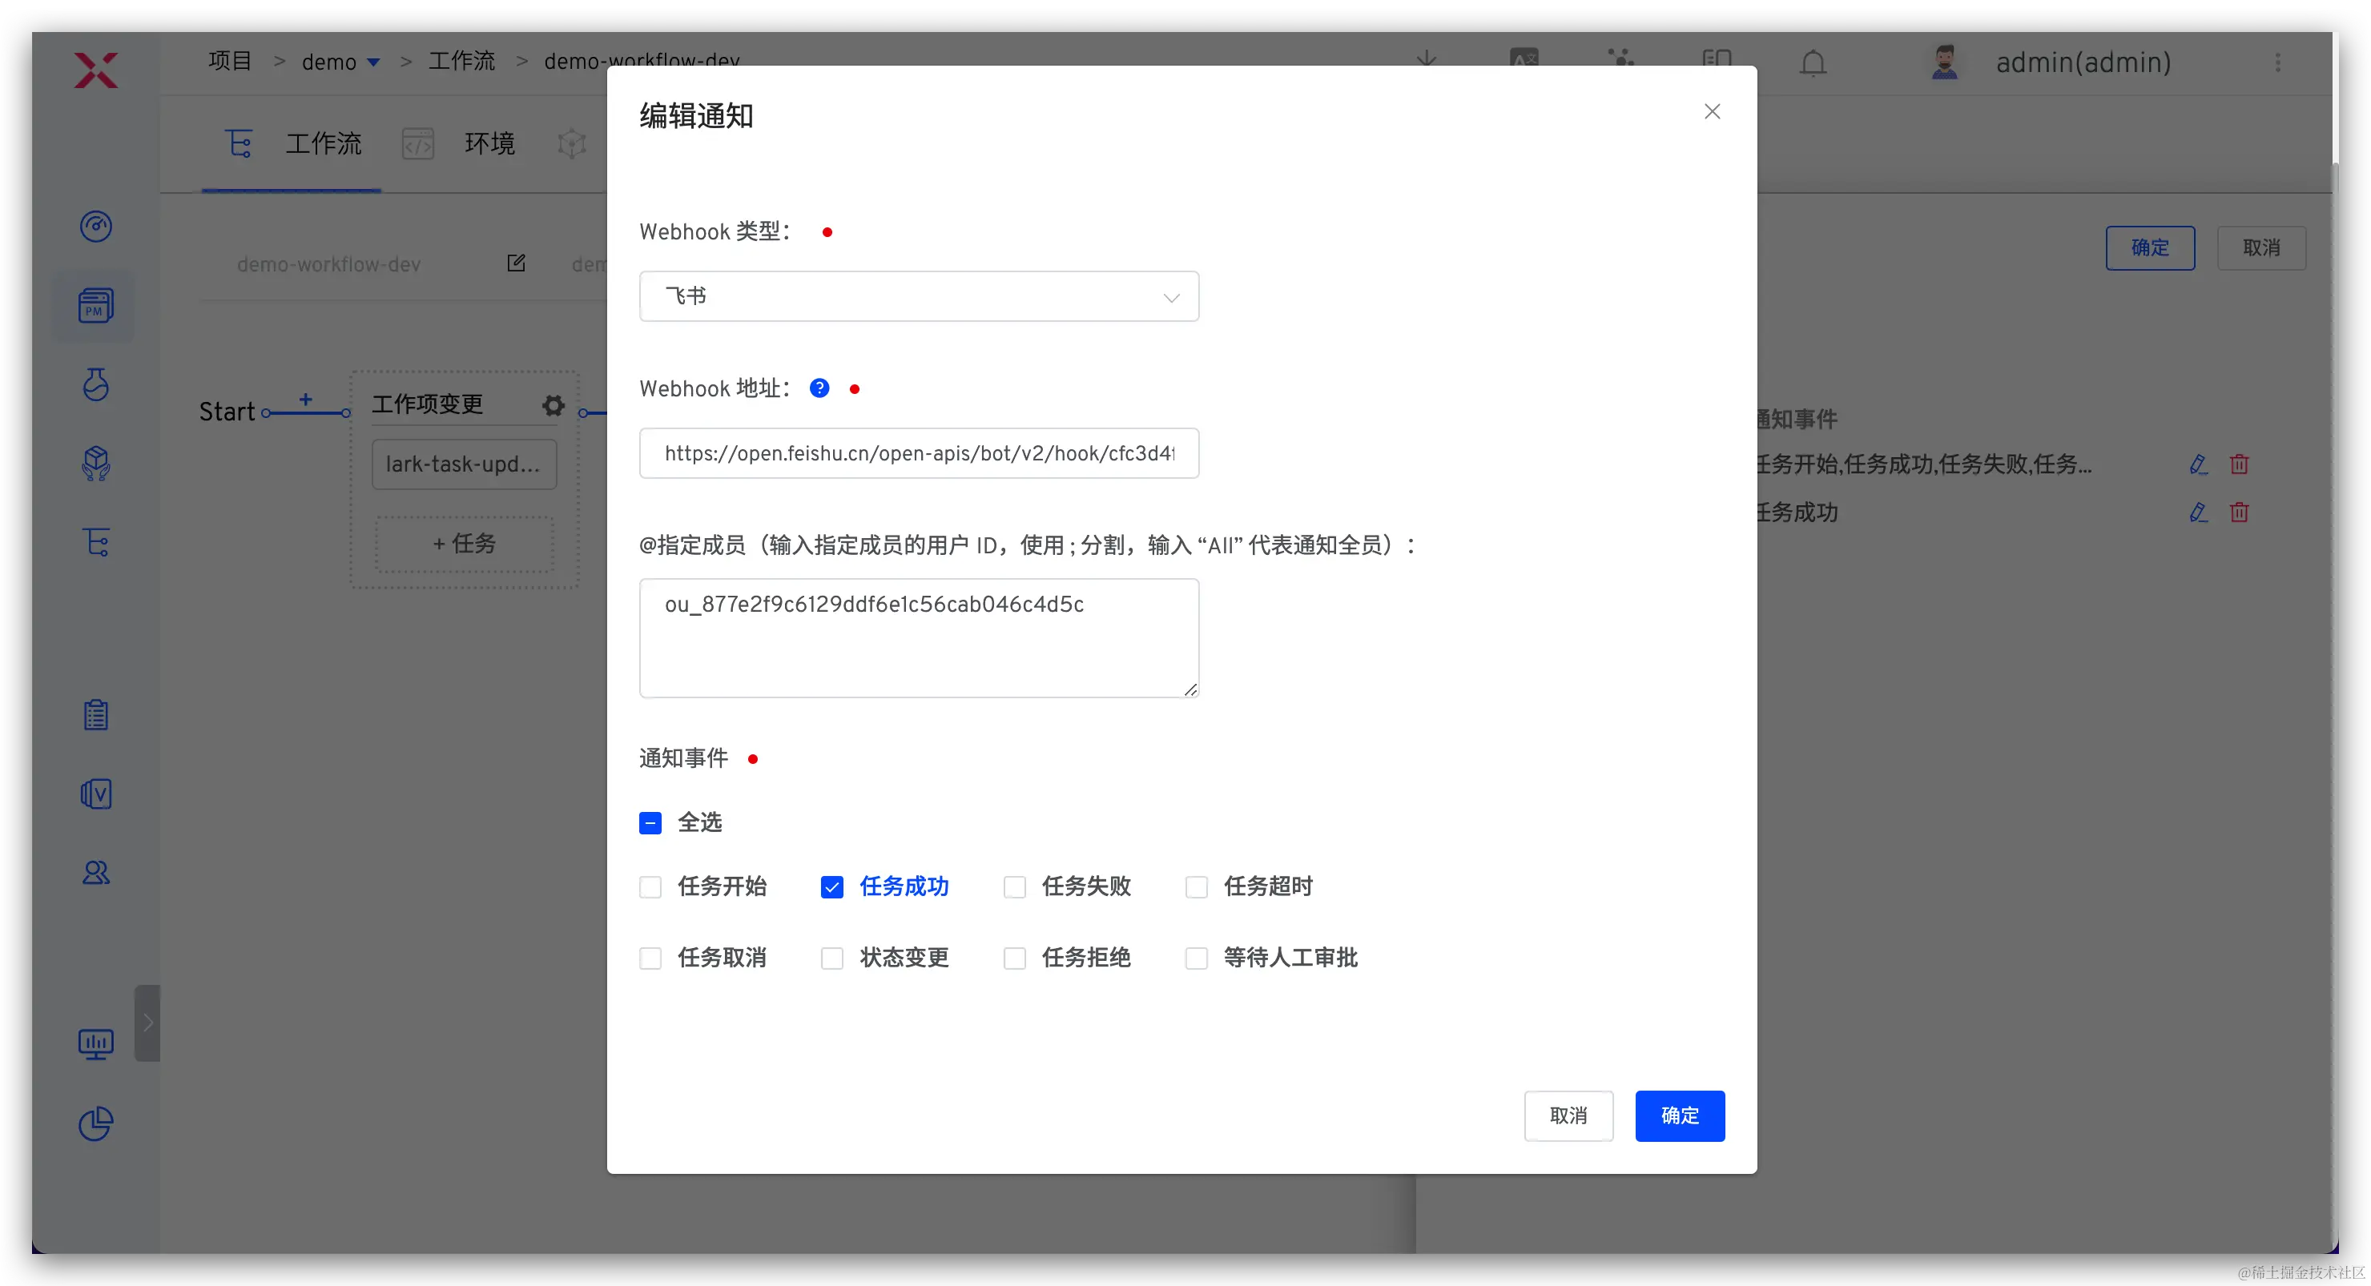Click the delete trash icon for 任务成功 row
Image resolution: width=2371 pixels, height=1286 pixels.
click(x=2239, y=512)
